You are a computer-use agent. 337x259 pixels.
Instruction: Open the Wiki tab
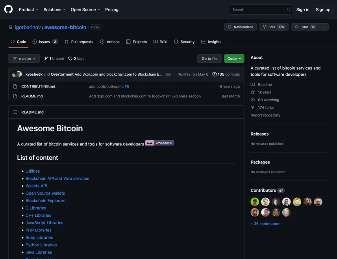(160, 42)
